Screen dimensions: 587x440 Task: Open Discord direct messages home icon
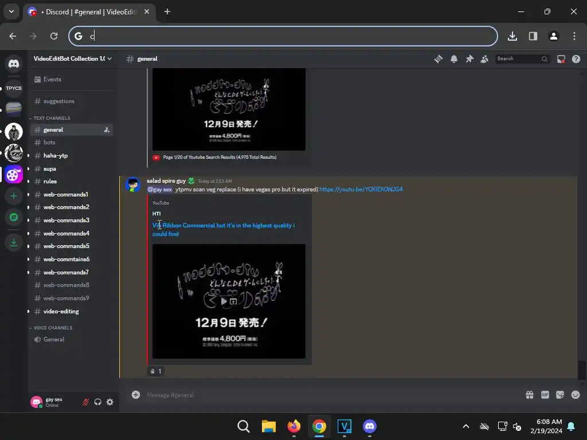pyautogui.click(x=14, y=64)
